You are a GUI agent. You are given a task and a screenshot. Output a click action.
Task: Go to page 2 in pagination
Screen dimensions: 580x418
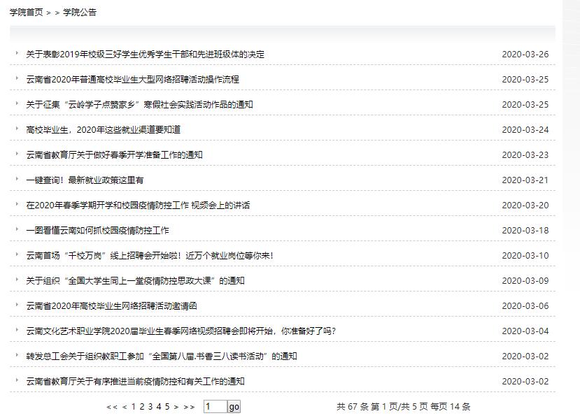tap(141, 407)
